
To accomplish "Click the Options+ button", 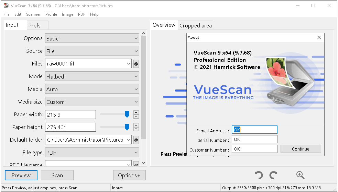I will (x=129, y=175).
